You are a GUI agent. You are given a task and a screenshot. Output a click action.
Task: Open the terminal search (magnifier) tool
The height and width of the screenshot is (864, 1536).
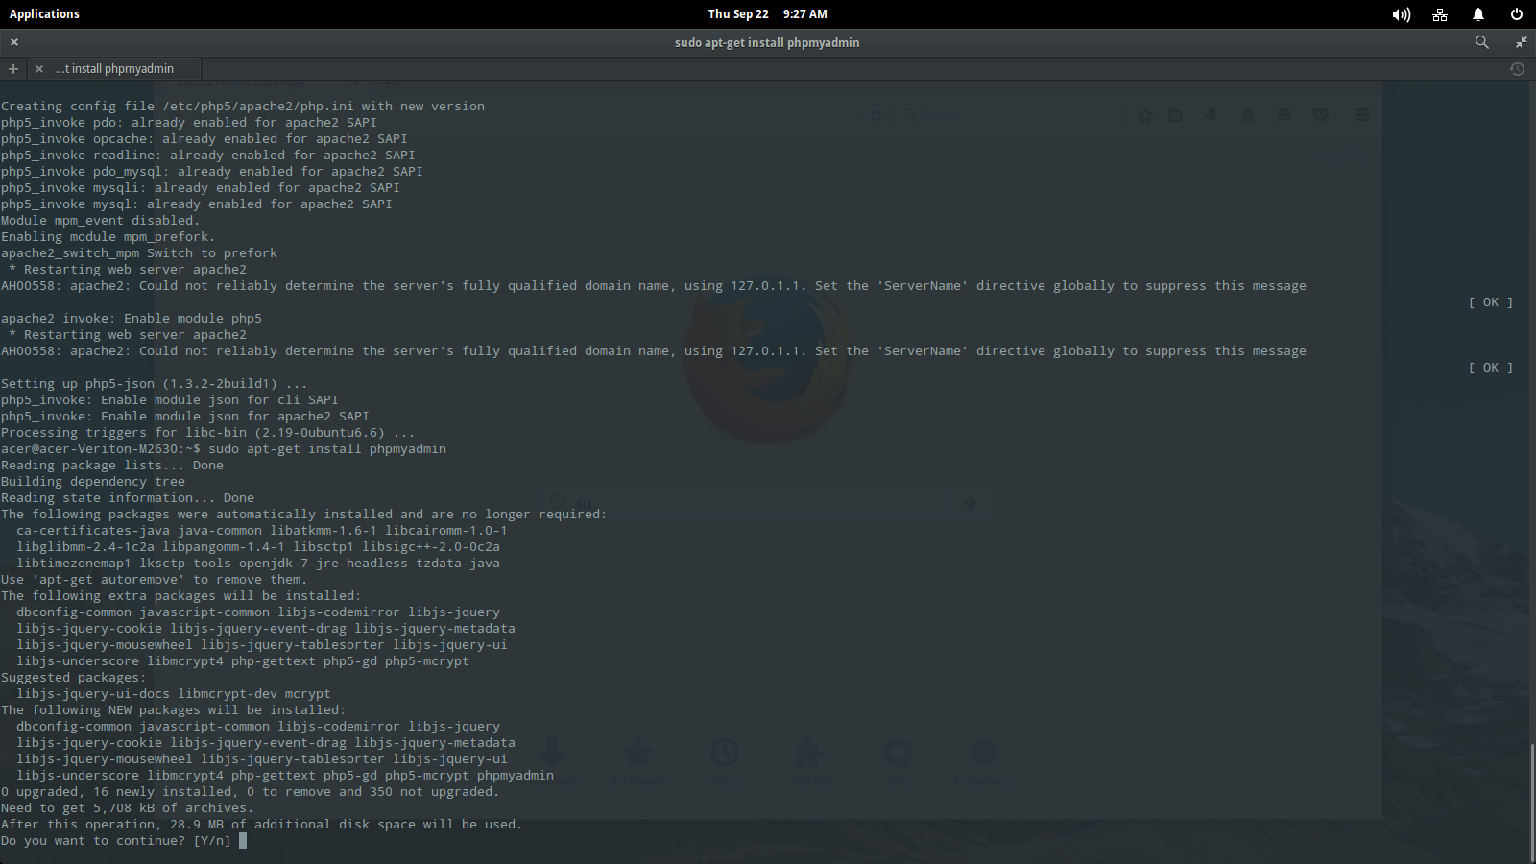pos(1482,42)
